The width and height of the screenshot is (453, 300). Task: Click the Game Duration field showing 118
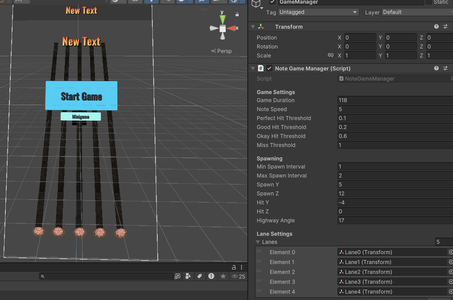click(x=395, y=100)
